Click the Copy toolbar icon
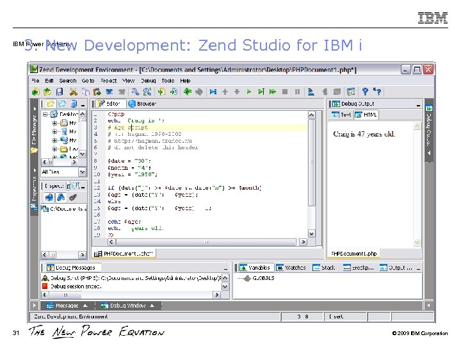This screenshot has height=346, width=461. 85,92
